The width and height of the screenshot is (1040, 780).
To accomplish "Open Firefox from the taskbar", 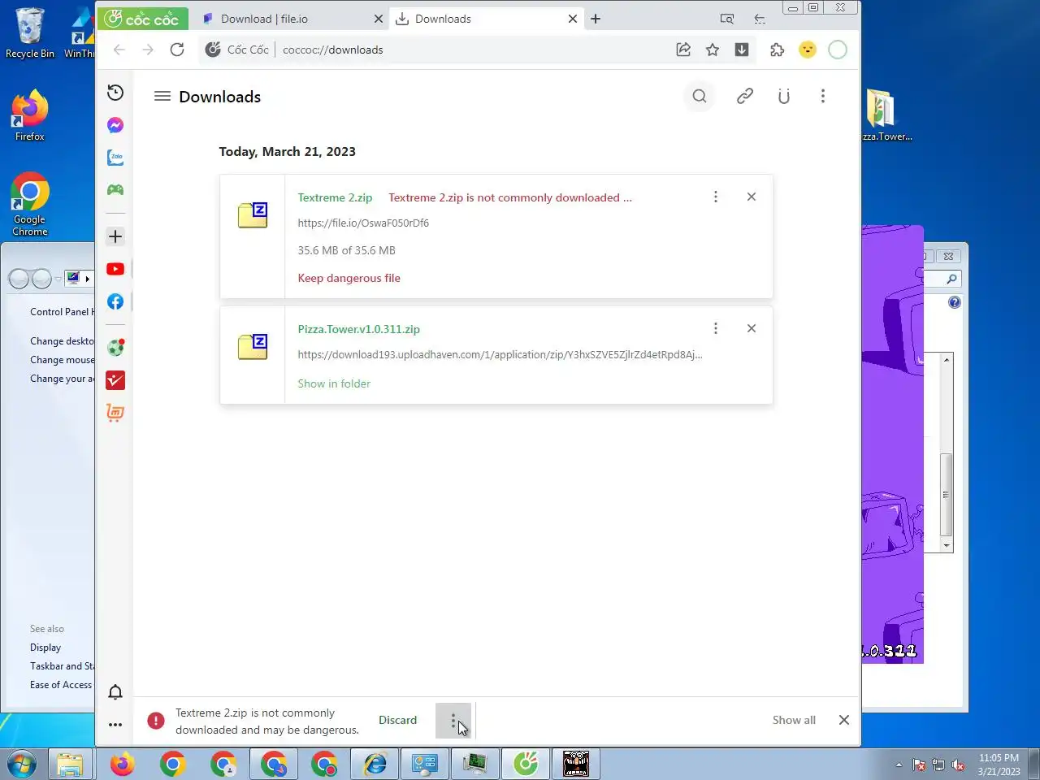I will point(122,764).
